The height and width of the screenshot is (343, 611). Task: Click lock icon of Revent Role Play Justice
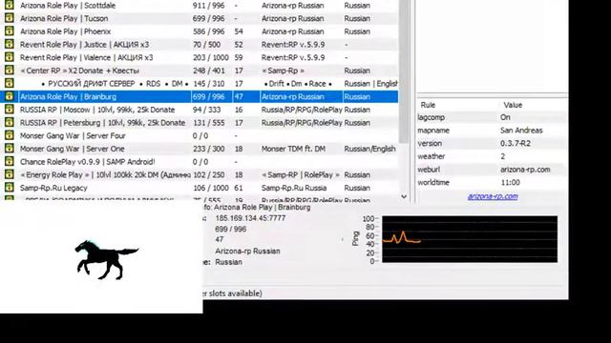pos(9,44)
